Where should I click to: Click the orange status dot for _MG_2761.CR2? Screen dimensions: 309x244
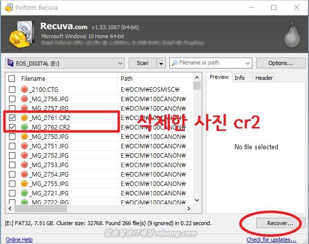pyautogui.click(x=24, y=118)
